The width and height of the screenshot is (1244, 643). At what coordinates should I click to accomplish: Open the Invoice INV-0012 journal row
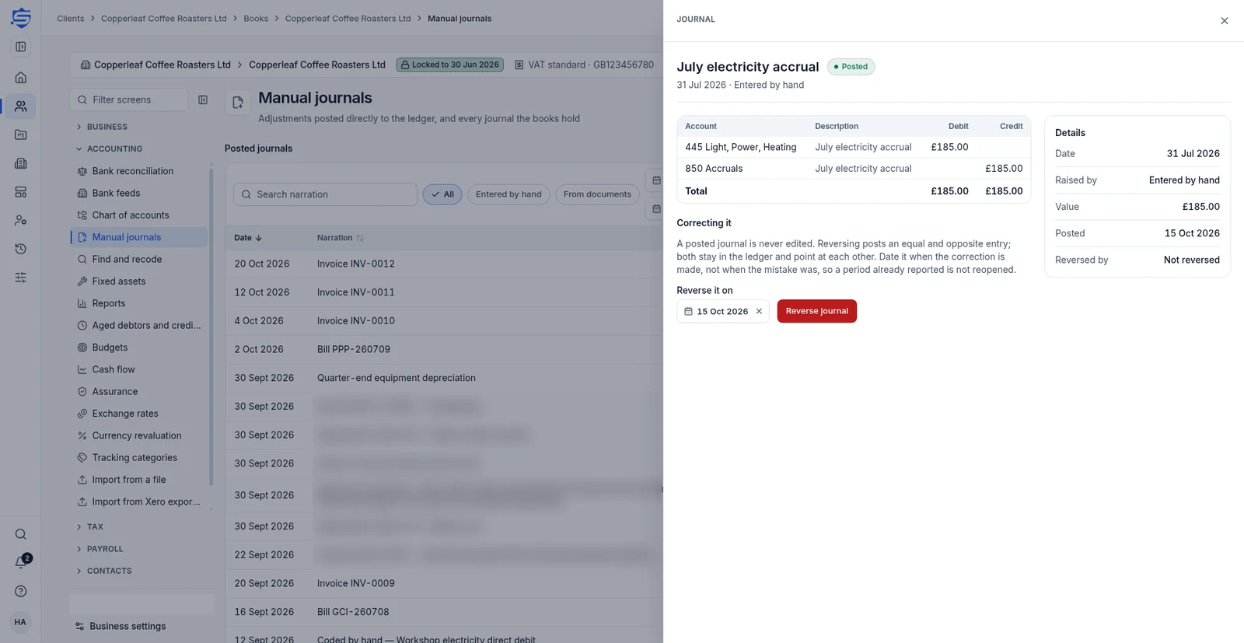(444, 264)
